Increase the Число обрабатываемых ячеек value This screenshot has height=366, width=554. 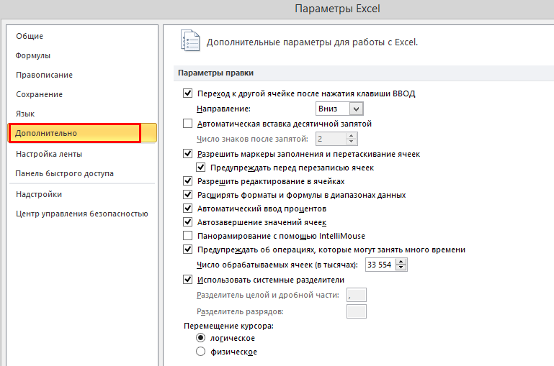pos(401,261)
